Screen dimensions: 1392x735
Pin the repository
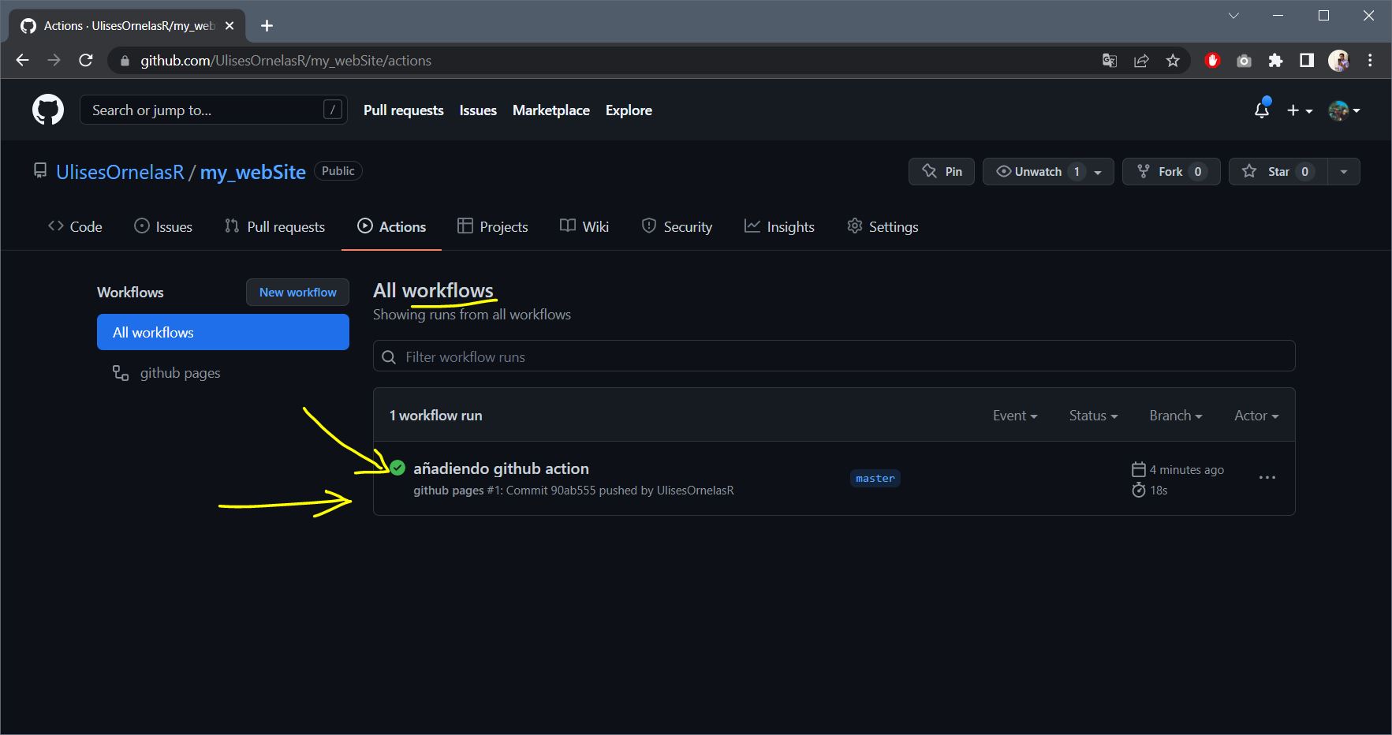[942, 172]
